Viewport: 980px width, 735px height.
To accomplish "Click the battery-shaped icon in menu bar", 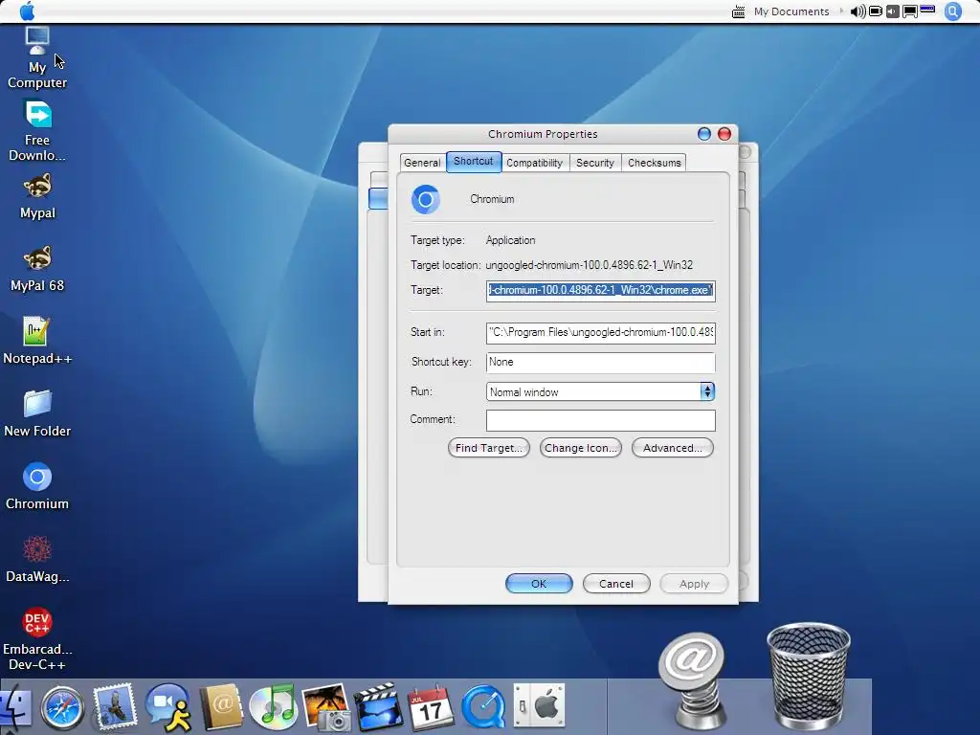I will pyautogui.click(x=876, y=11).
